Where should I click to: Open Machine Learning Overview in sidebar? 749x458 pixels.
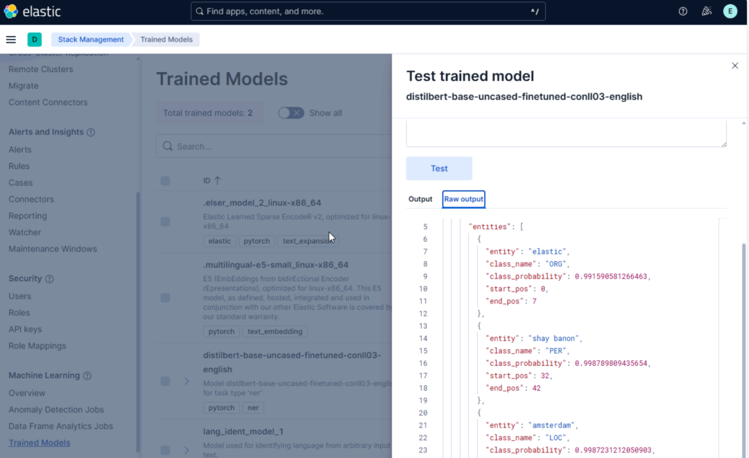[x=27, y=393]
